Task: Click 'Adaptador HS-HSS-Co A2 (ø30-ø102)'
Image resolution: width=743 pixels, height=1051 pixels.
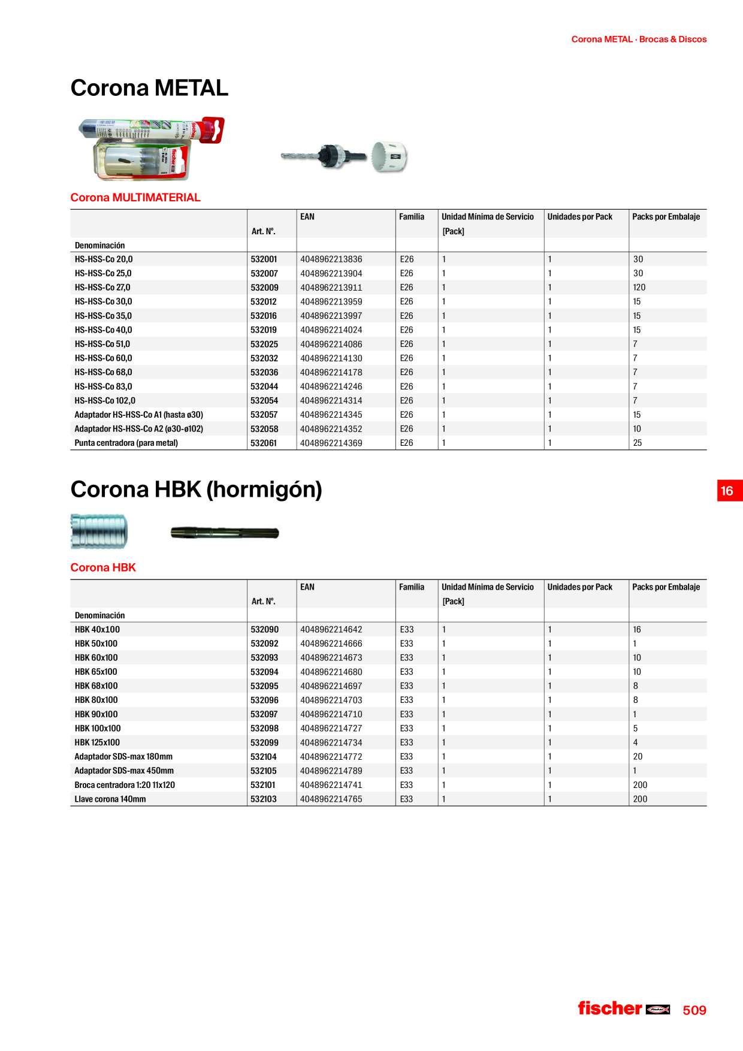Action: (x=139, y=429)
